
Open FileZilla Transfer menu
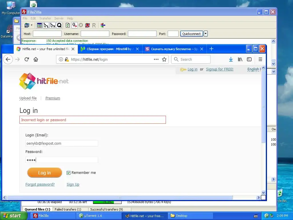[x=45, y=18]
